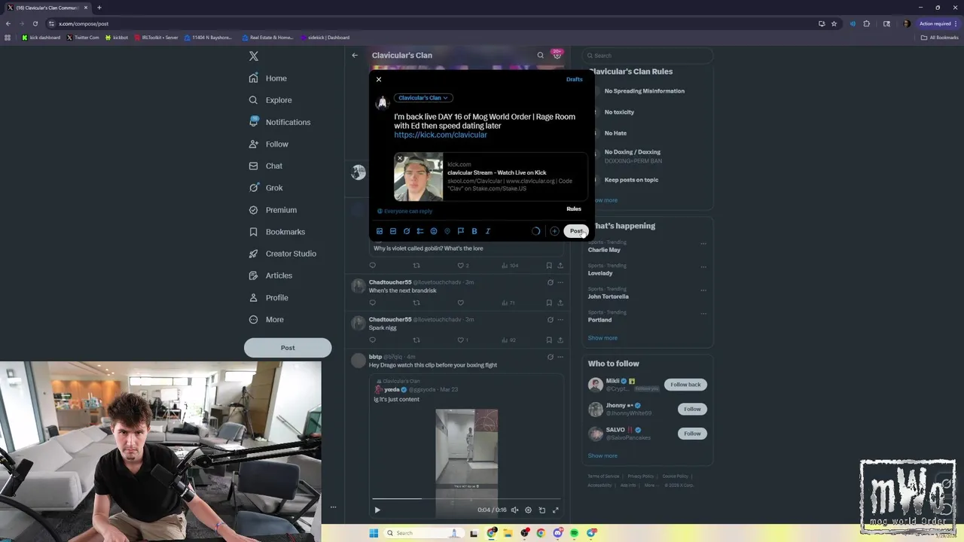Screen dimensions: 964x542
Task: Bookmark the "When's the next brandrisk" post
Action: pyautogui.click(x=548, y=303)
